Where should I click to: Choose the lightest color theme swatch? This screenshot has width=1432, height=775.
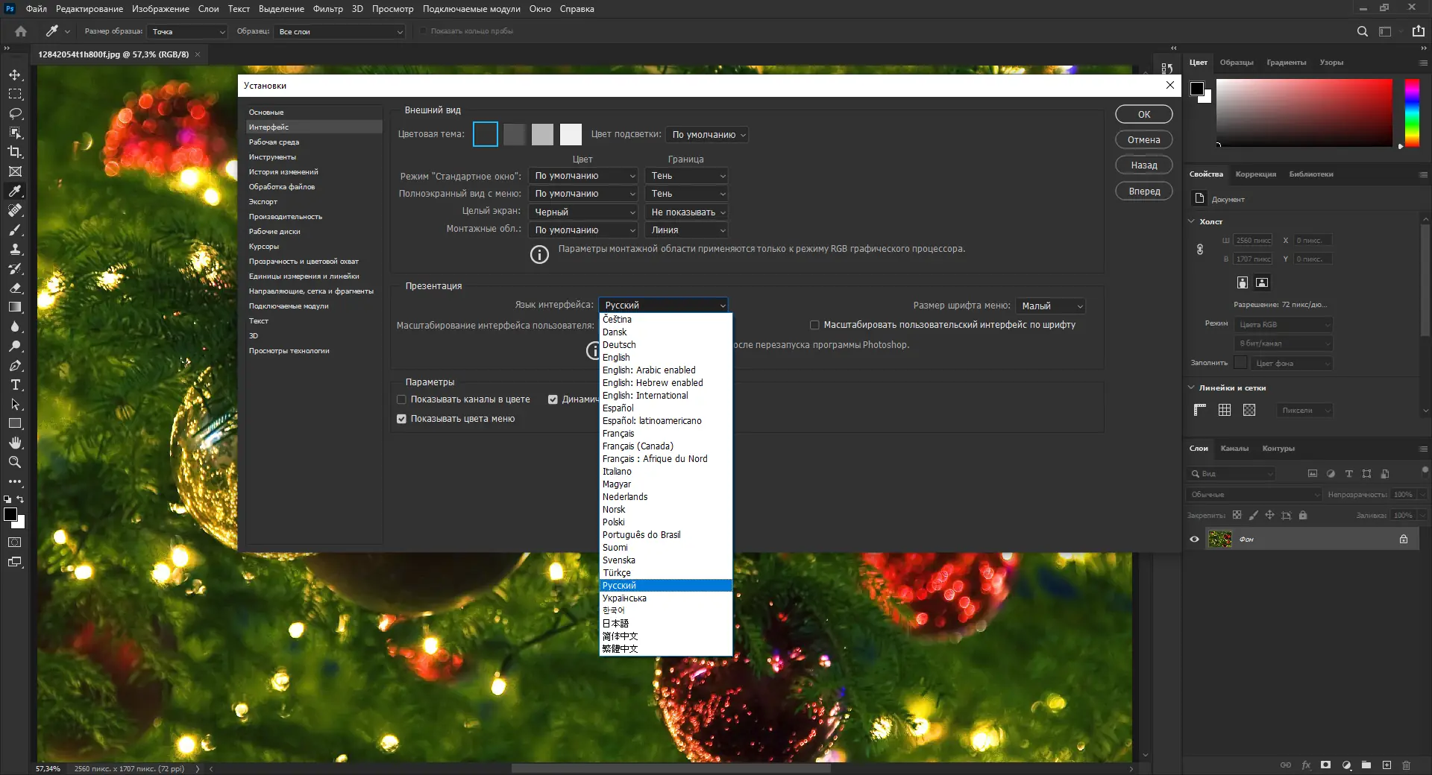pyautogui.click(x=571, y=135)
